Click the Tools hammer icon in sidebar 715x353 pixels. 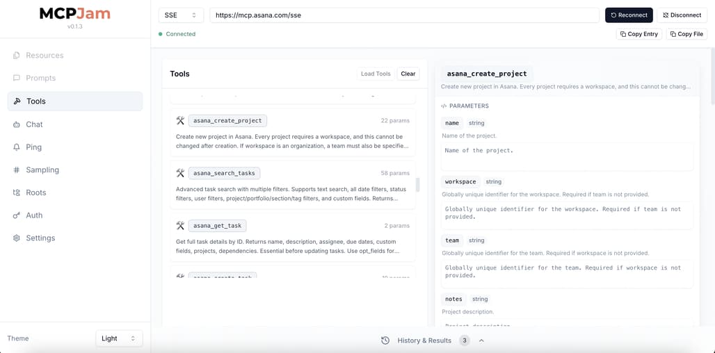[17, 101]
